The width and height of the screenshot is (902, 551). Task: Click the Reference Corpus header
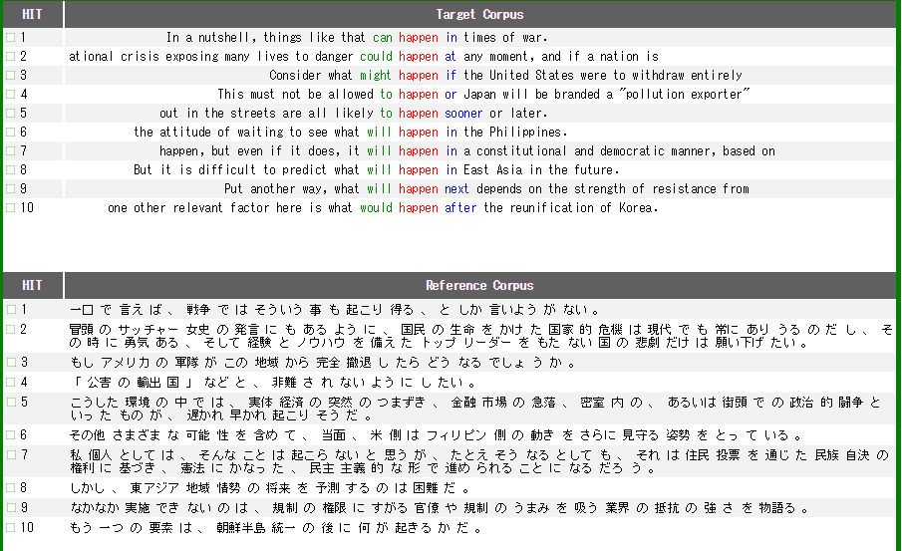click(x=479, y=286)
